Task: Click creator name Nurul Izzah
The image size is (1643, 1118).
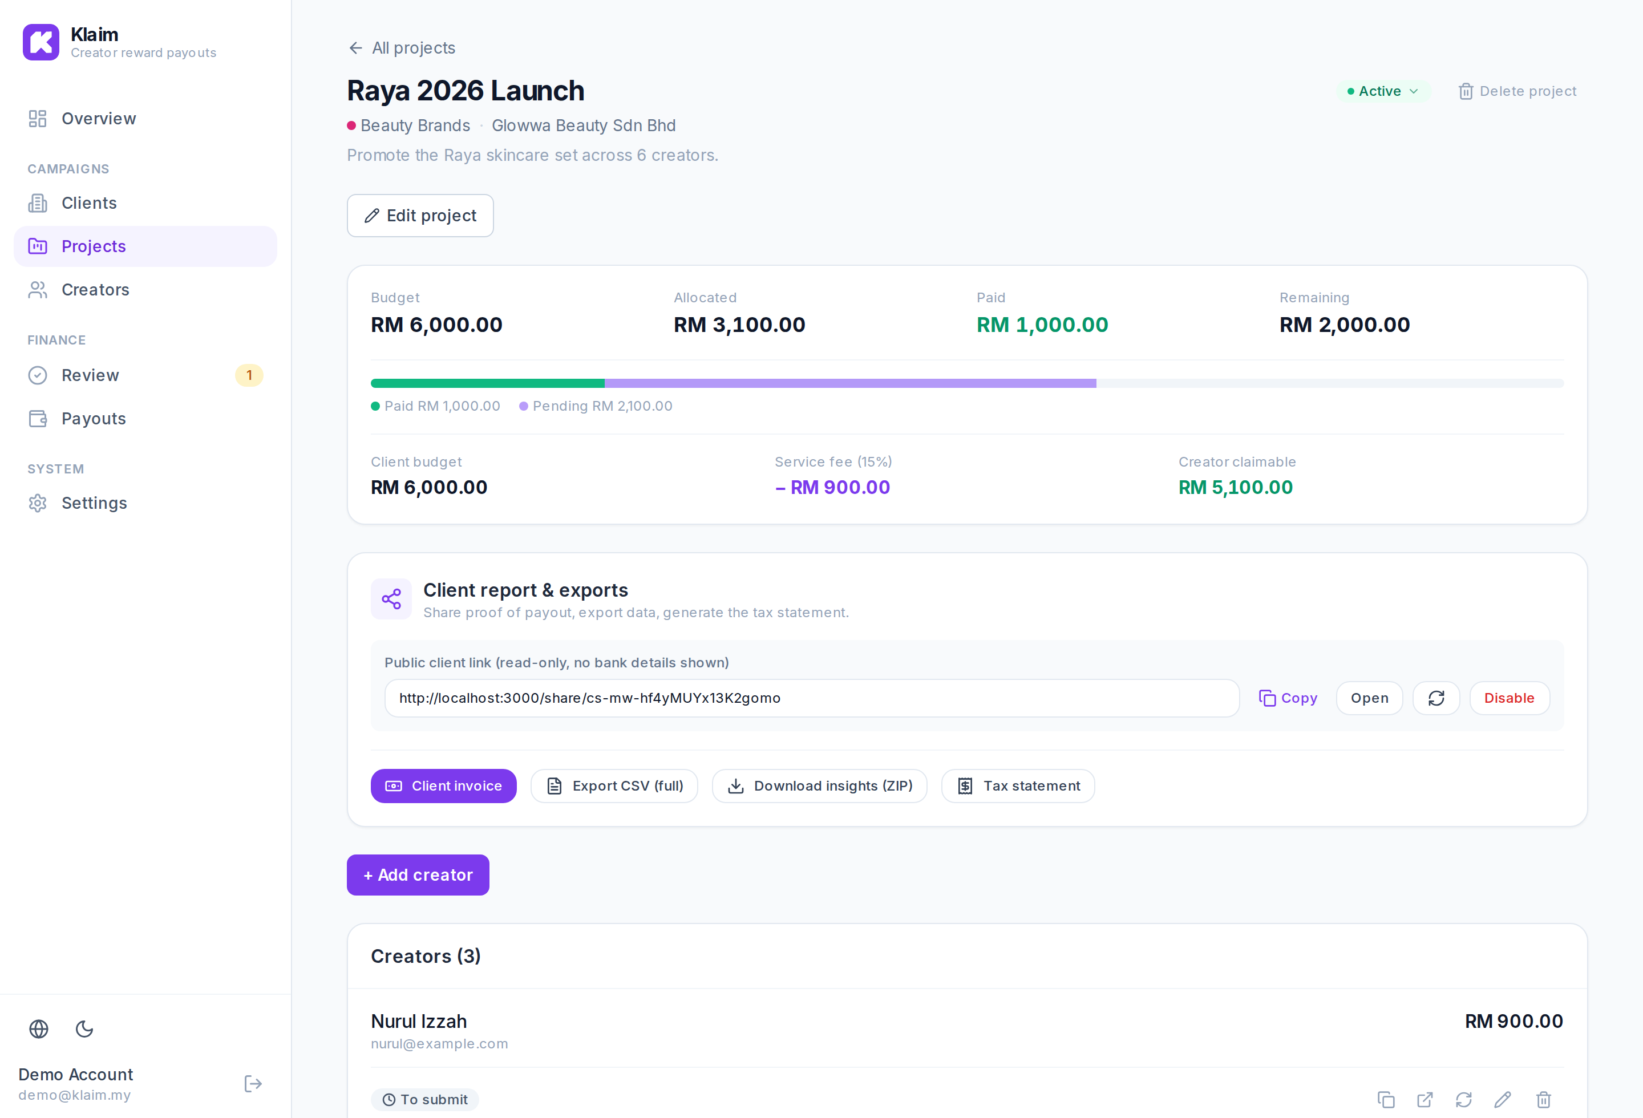Action: [419, 1021]
